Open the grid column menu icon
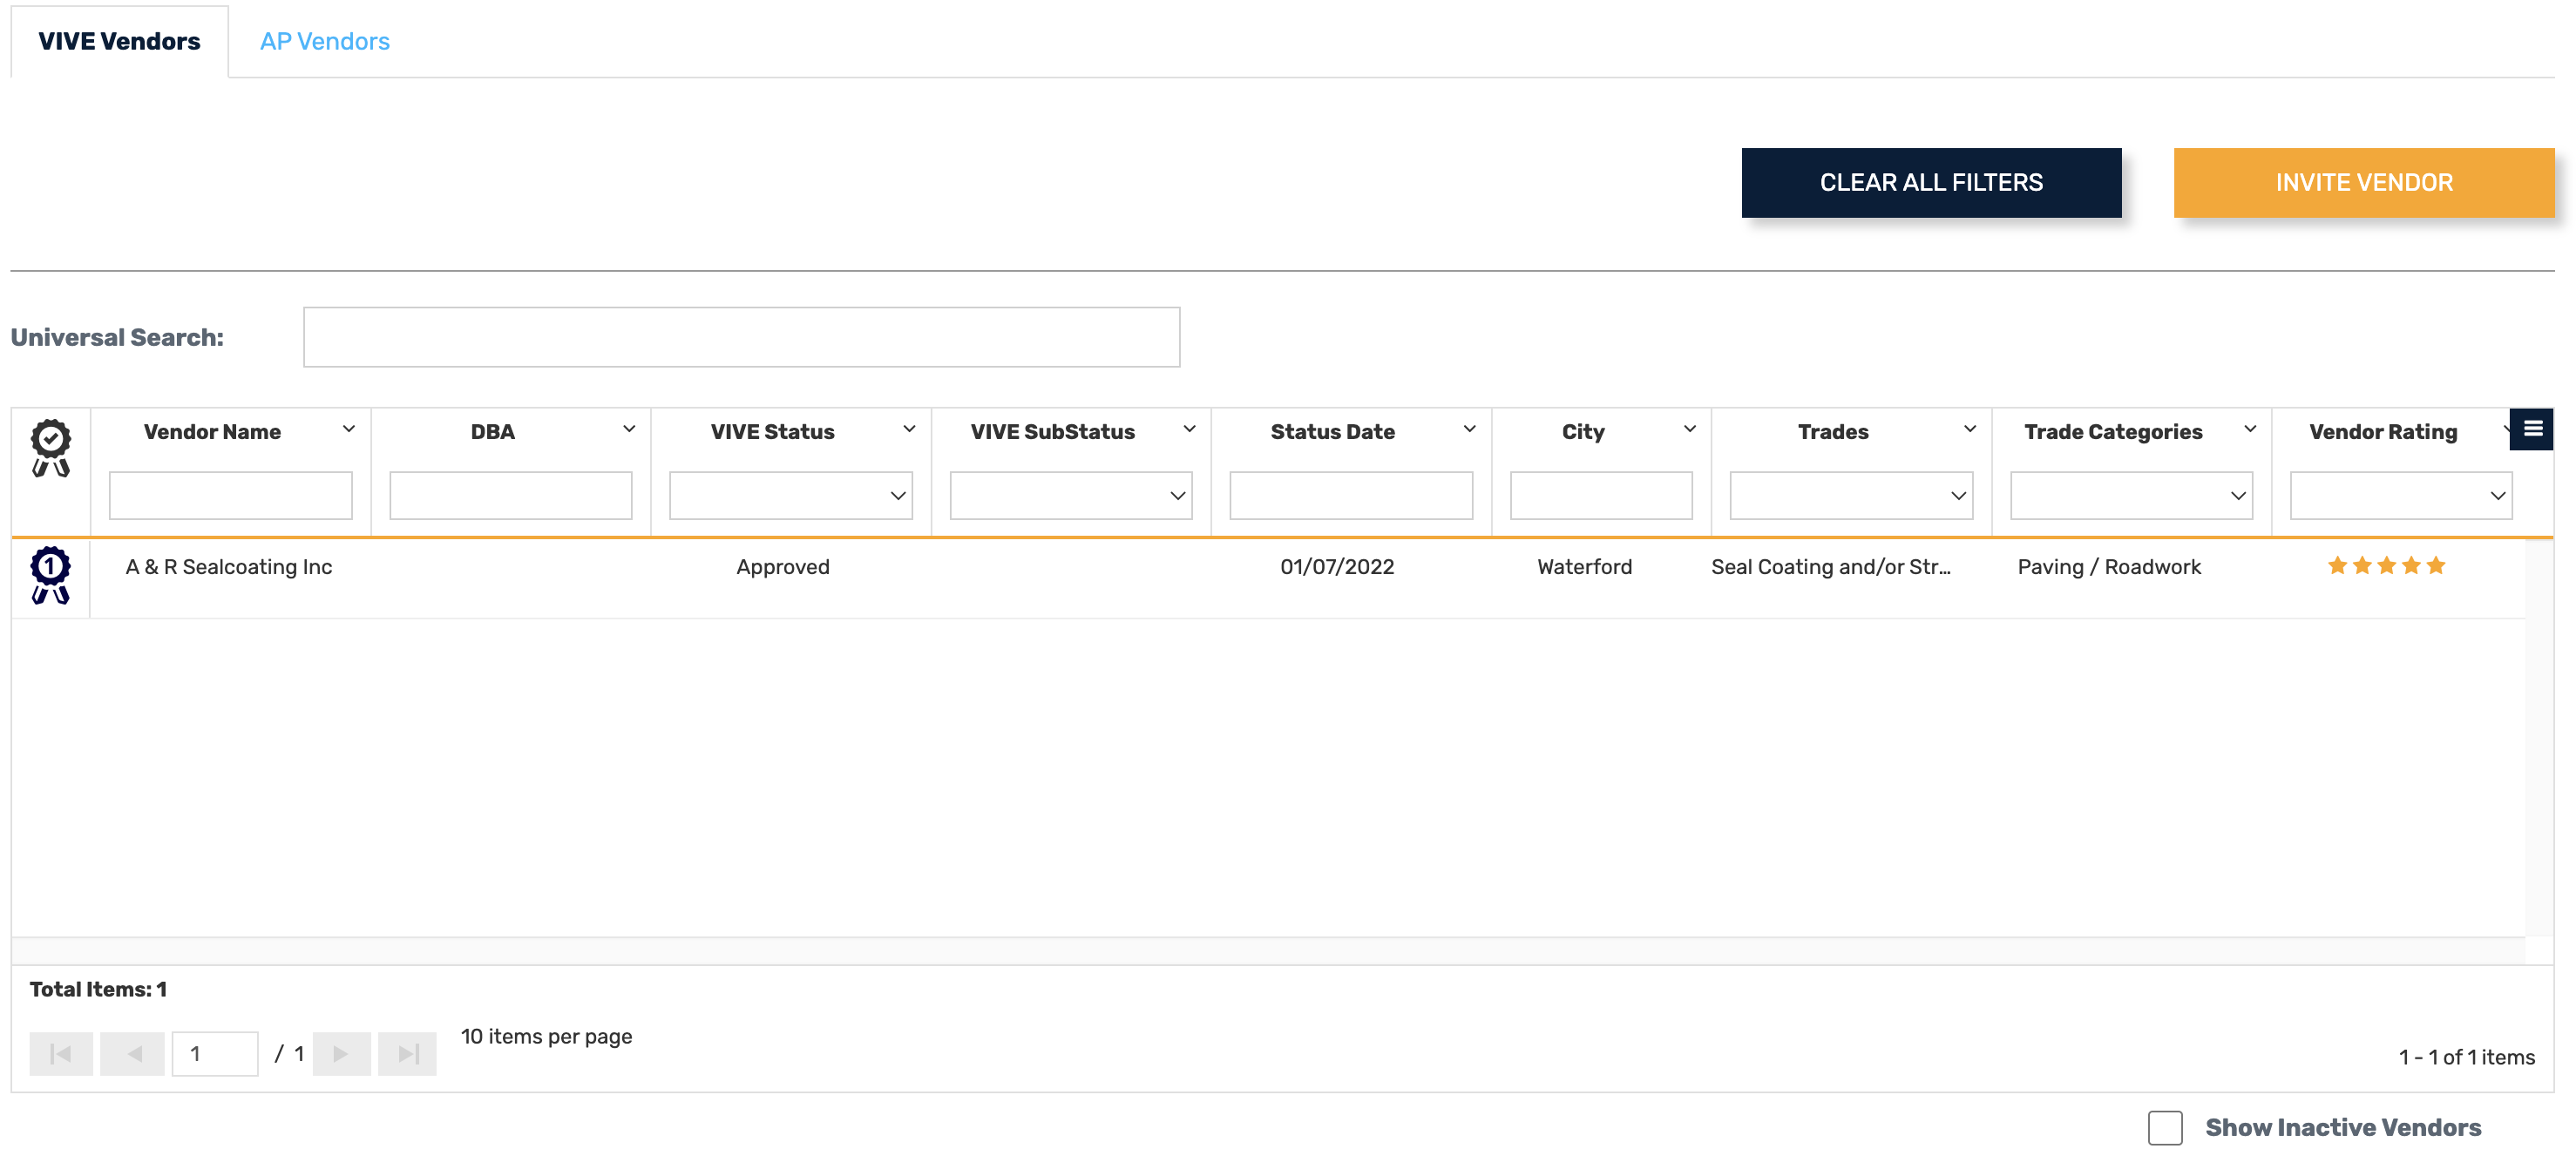The image size is (2576, 1176). (2532, 429)
